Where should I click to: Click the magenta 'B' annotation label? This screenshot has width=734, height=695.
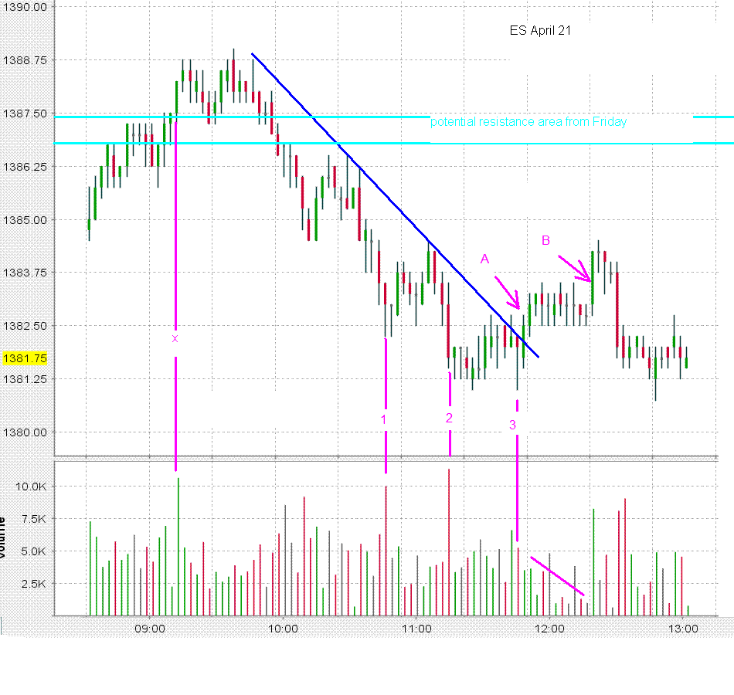pos(545,240)
